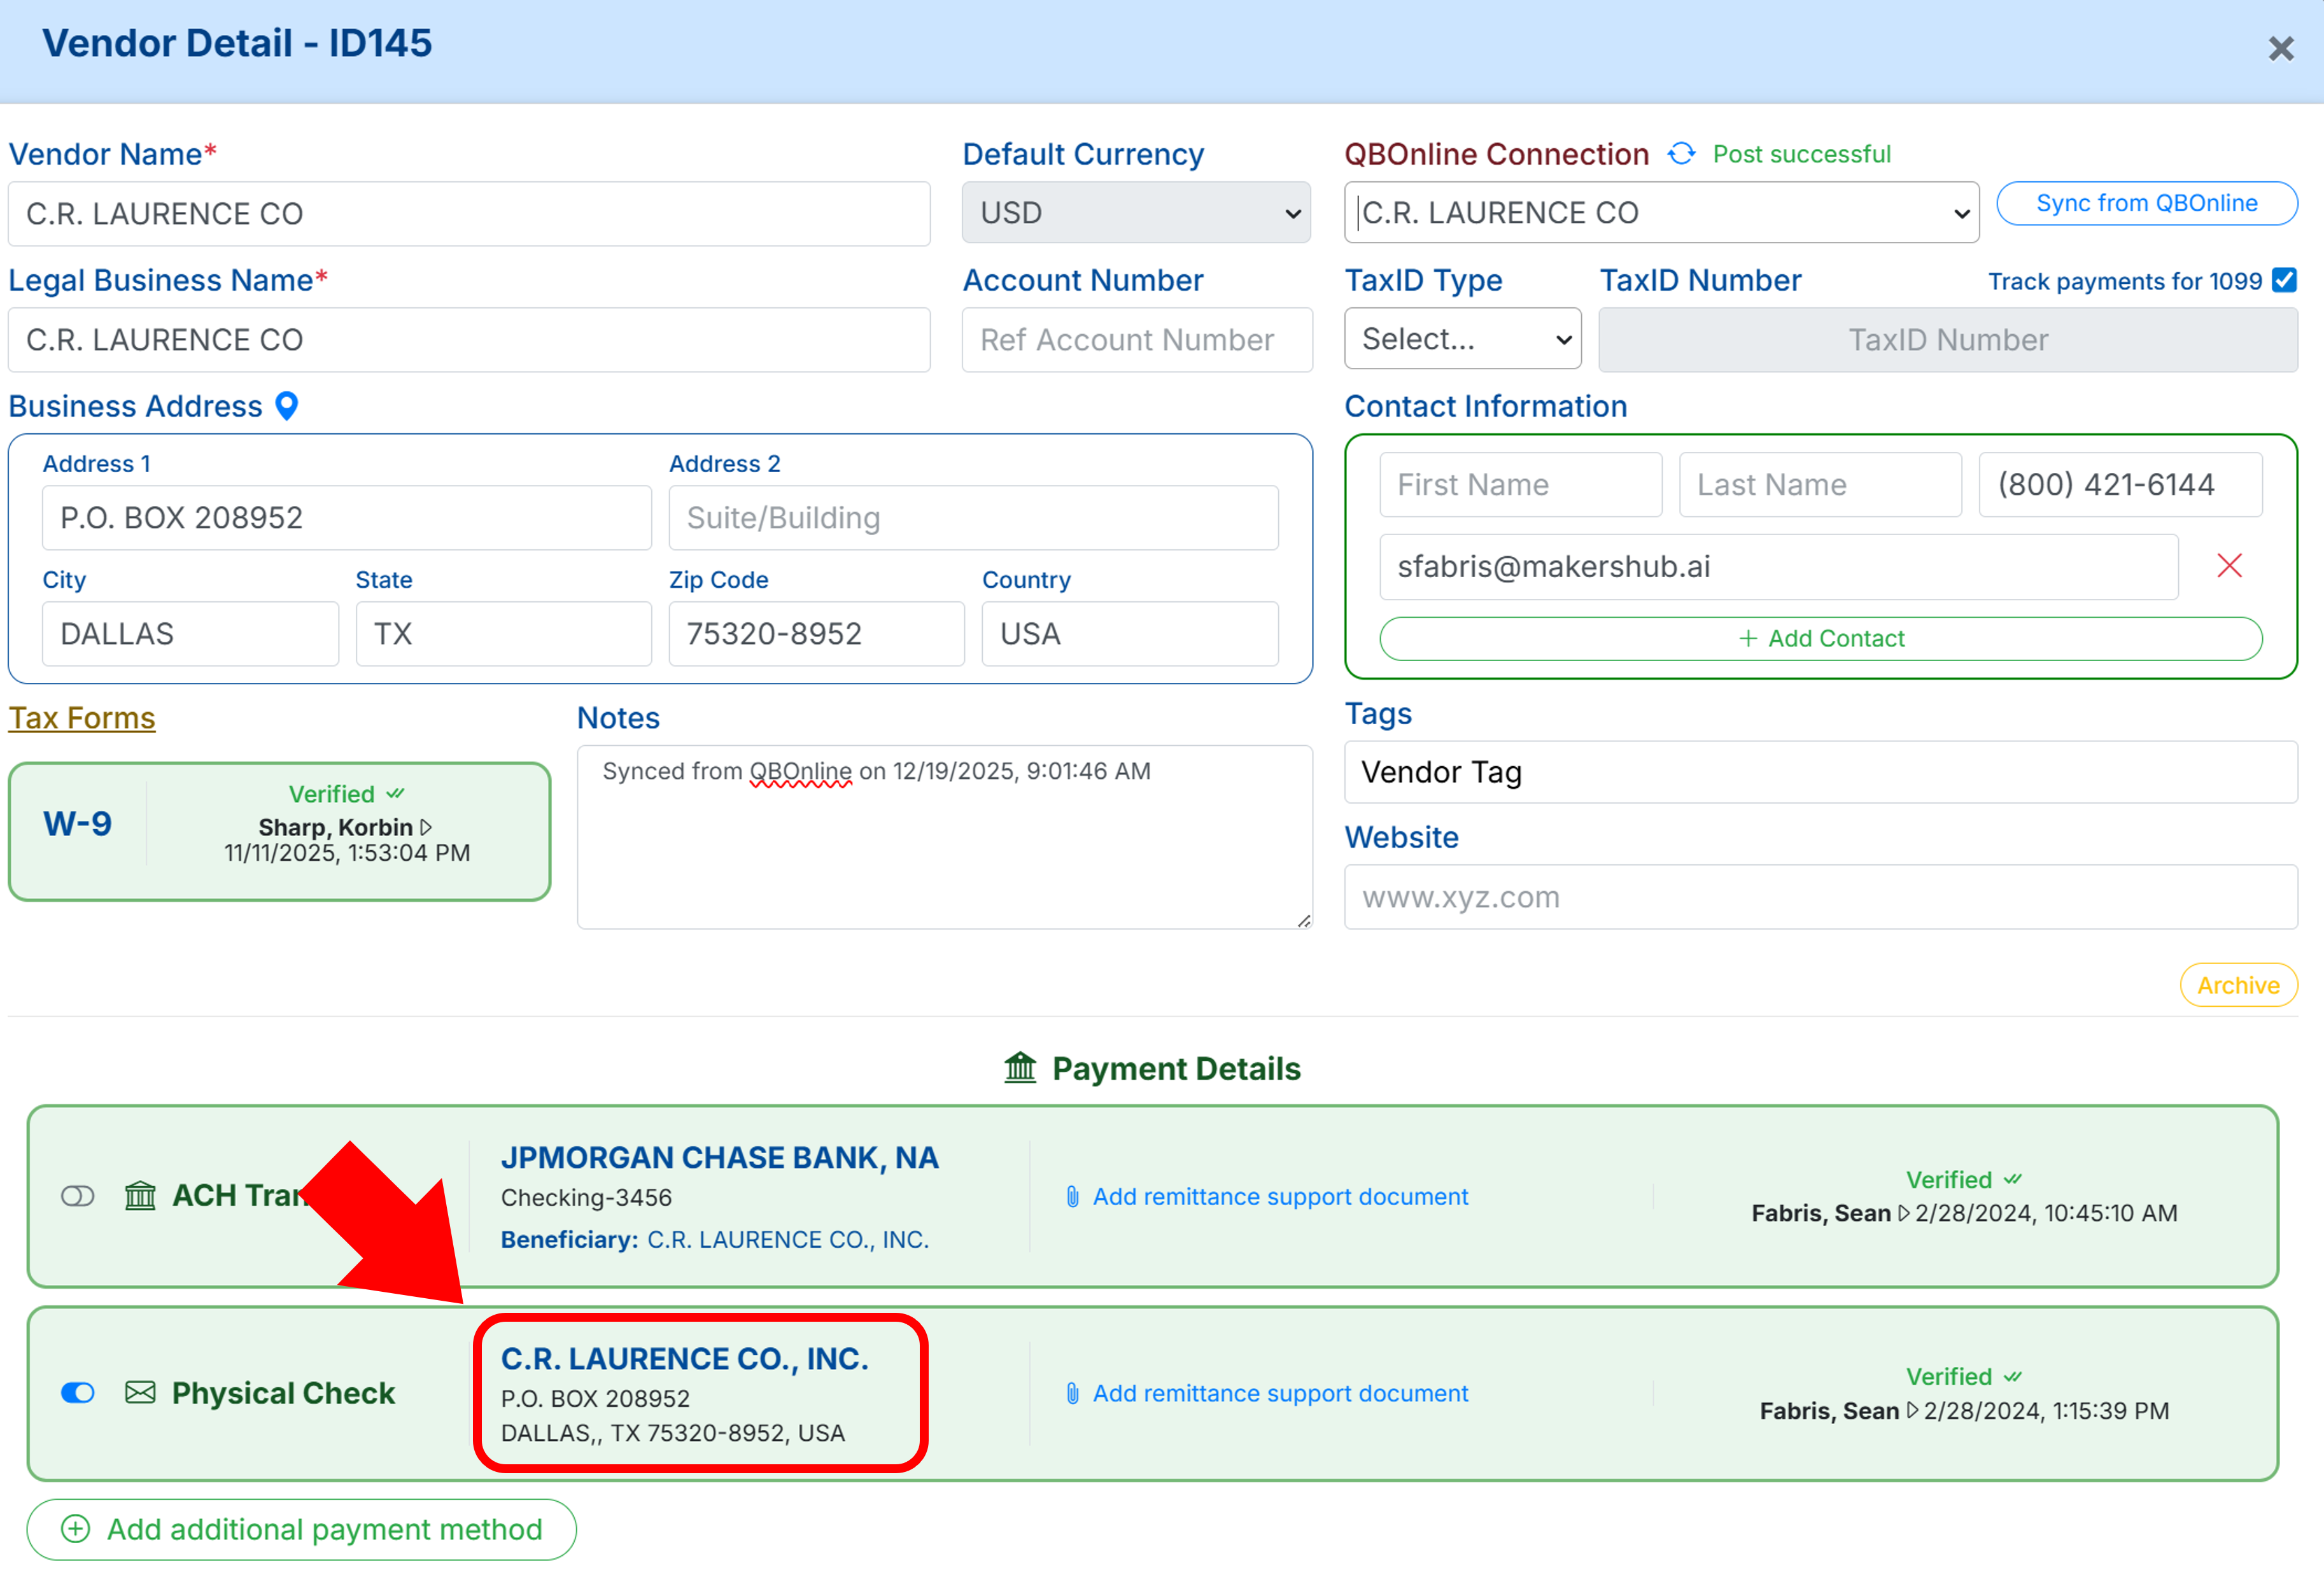The height and width of the screenshot is (1575, 2324).
Task: Open the QBOnline Connection vendor dropdown
Action: [1661, 213]
